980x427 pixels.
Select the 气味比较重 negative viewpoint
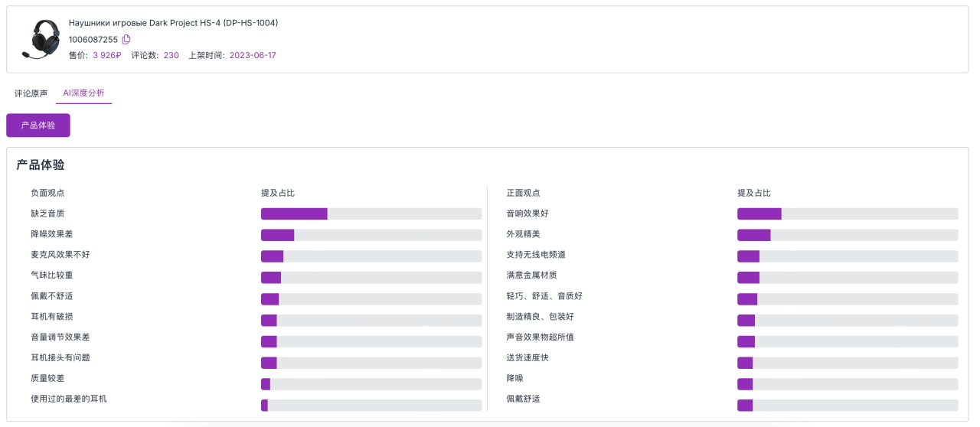point(52,275)
